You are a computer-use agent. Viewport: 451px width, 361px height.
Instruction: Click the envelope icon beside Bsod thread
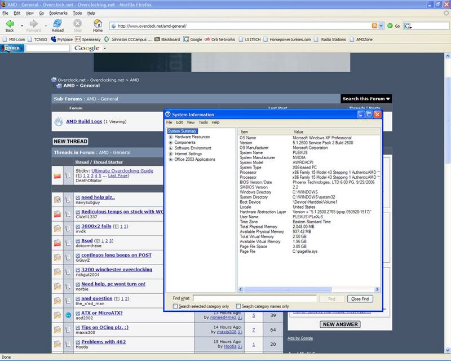58,243
